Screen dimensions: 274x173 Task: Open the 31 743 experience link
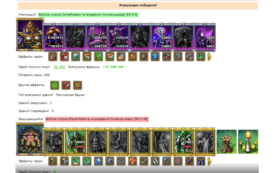pyautogui.click(x=59, y=67)
